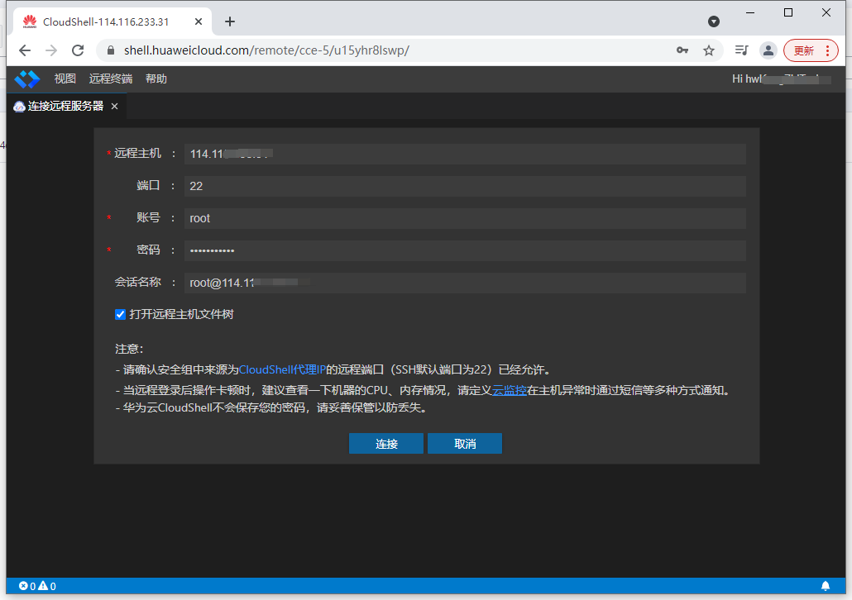Click the Hi user greeting text
Viewport: 852px width, 600px height.
click(781, 79)
